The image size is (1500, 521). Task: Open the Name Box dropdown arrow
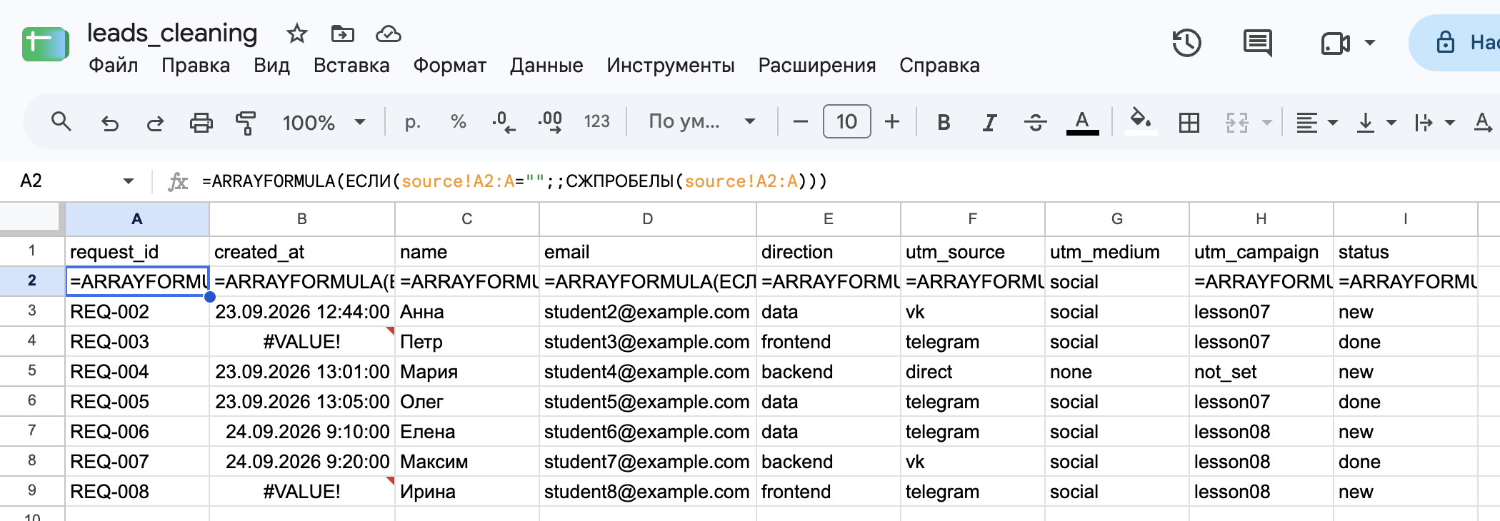[x=129, y=181]
